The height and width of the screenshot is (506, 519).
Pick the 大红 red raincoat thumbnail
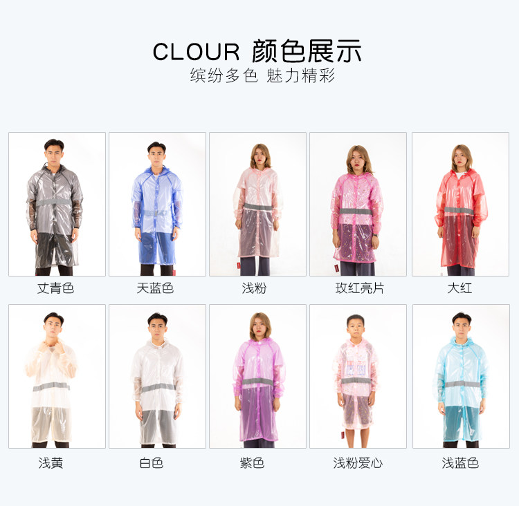(460, 204)
